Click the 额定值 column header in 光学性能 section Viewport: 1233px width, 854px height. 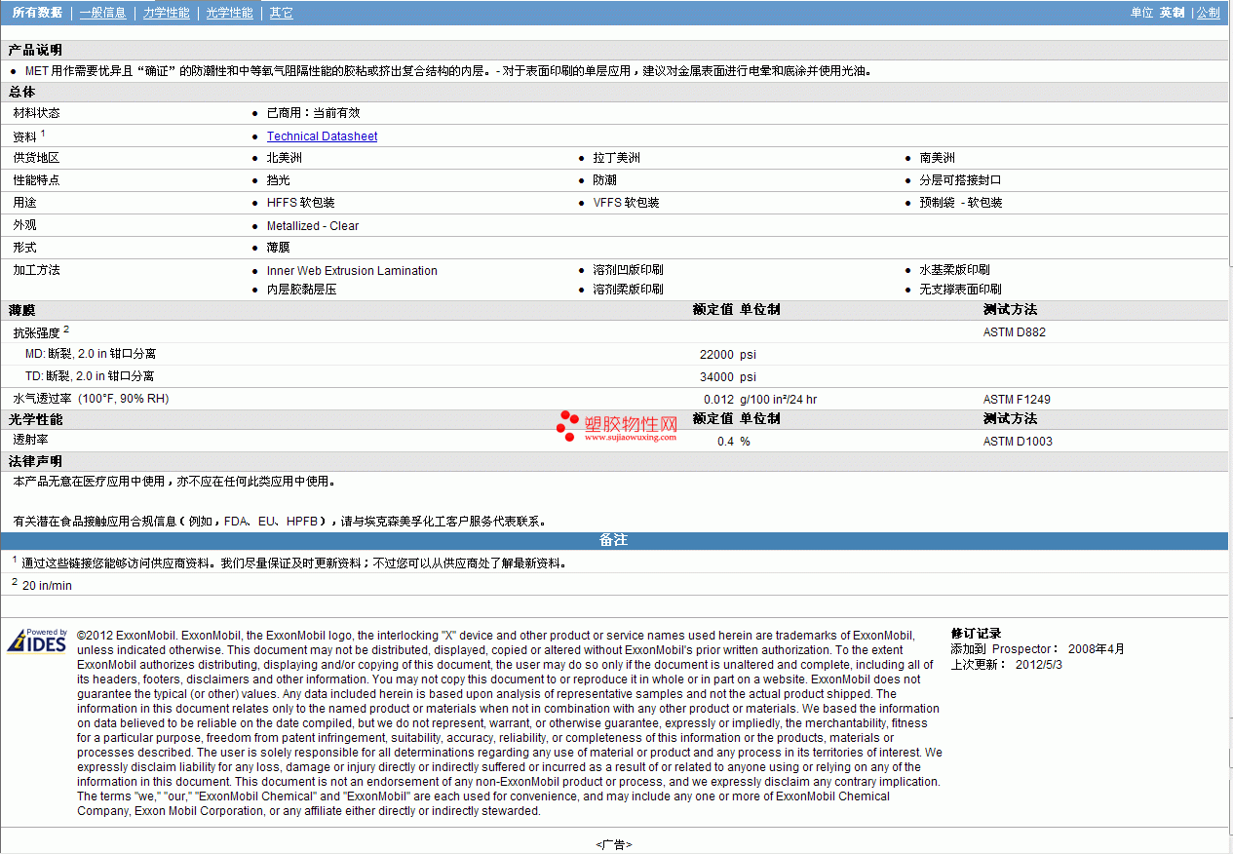(713, 419)
